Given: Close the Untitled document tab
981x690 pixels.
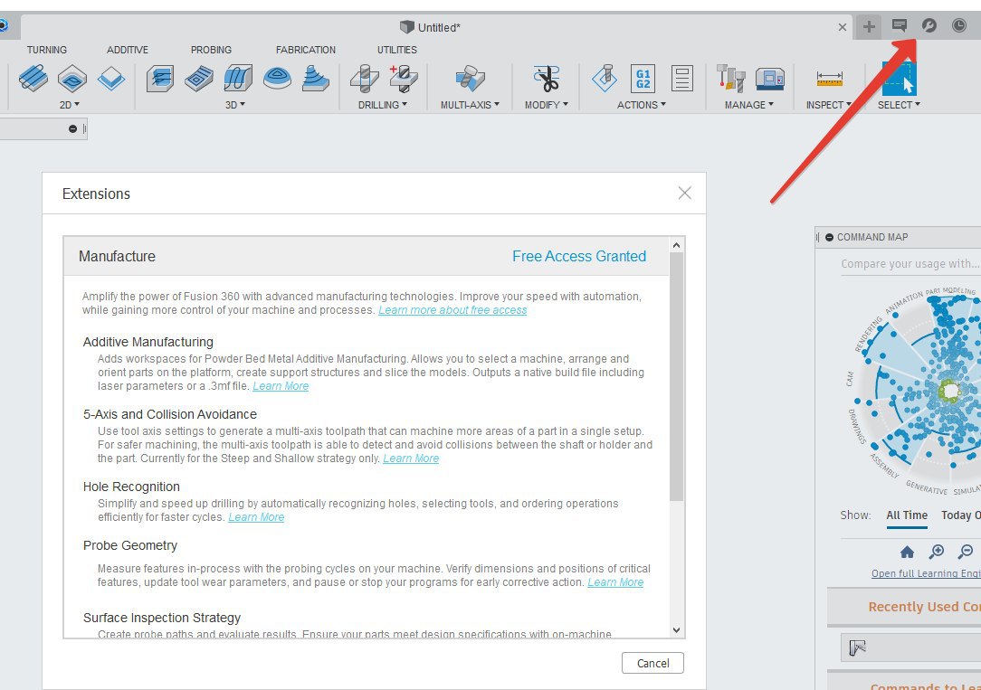Looking at the screenshot, I should tap(843, 27).
